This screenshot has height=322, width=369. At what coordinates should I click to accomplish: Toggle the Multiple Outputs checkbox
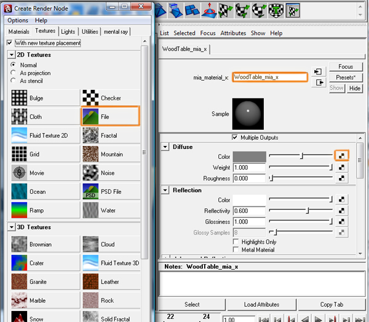[235, 137]
